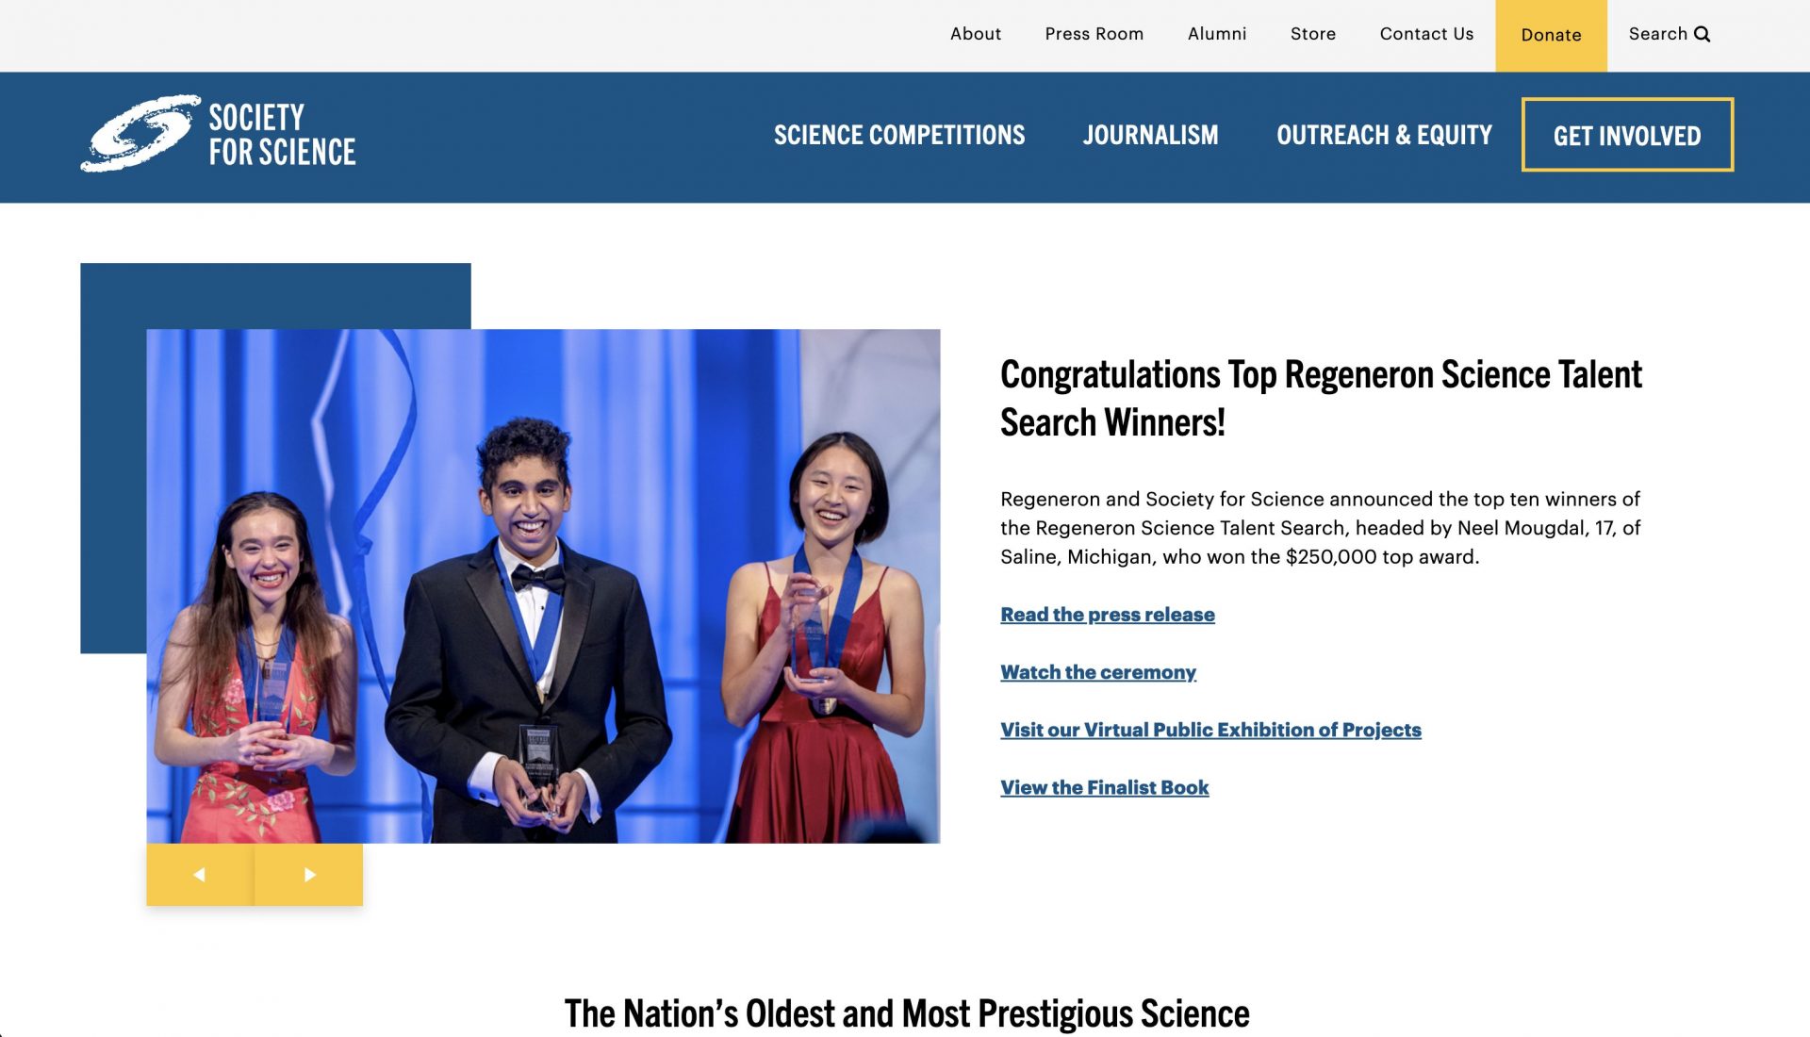
Task: Go to the Press Room
Action: (x=1094, y=34)
